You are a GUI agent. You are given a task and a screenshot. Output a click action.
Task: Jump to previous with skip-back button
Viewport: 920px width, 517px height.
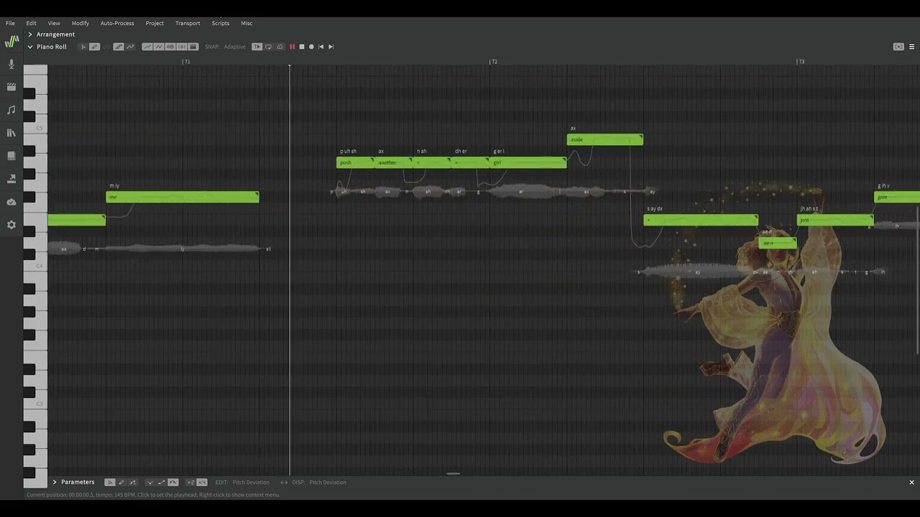point(321,47)
